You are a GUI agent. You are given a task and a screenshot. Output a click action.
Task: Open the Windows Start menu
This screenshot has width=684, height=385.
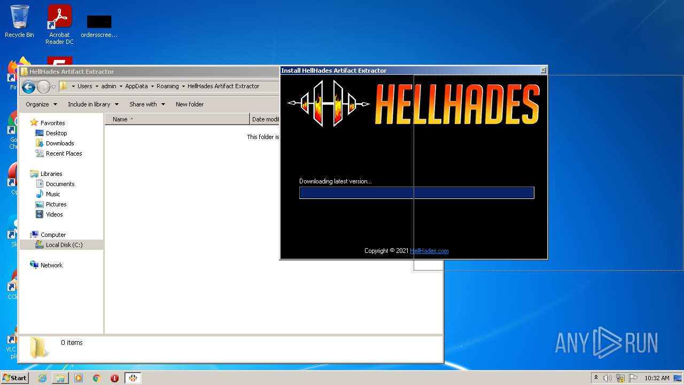[x=14, y=378]
